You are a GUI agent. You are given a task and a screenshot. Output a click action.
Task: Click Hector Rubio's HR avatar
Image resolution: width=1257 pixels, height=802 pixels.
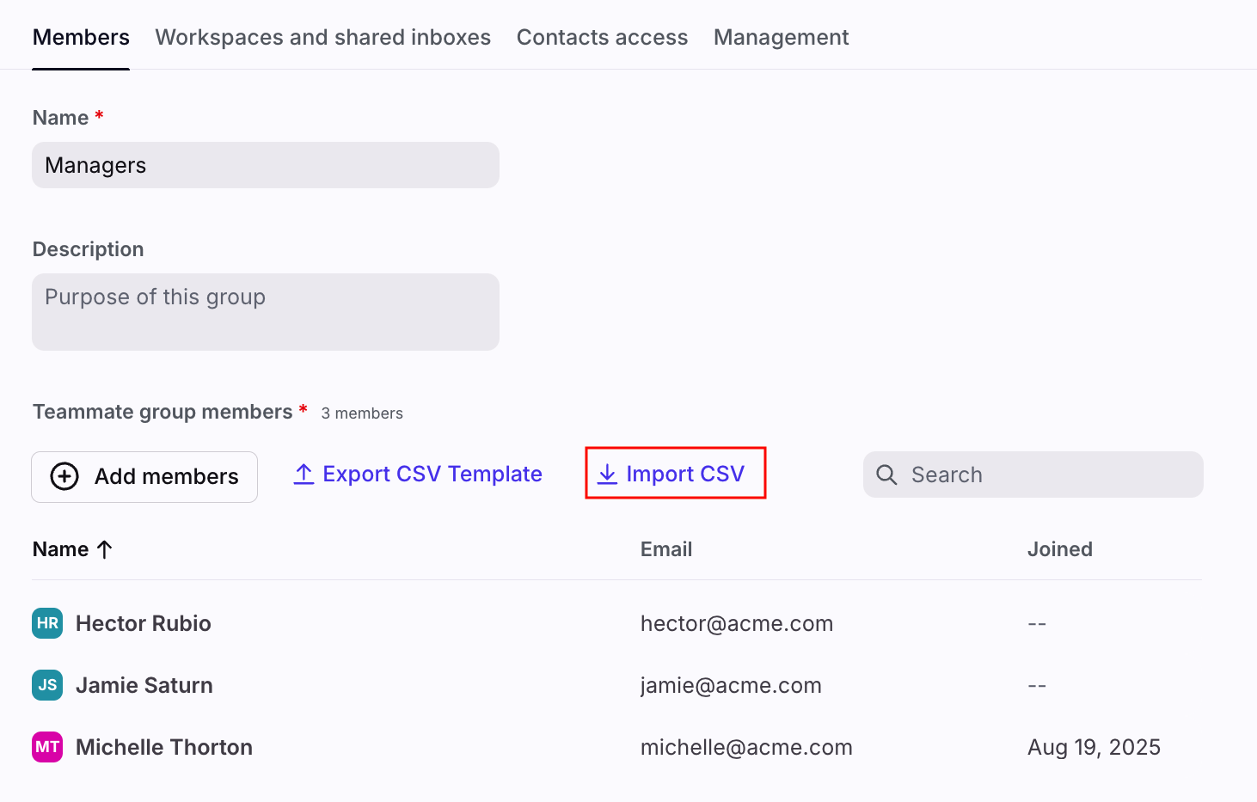pos(47,623)
